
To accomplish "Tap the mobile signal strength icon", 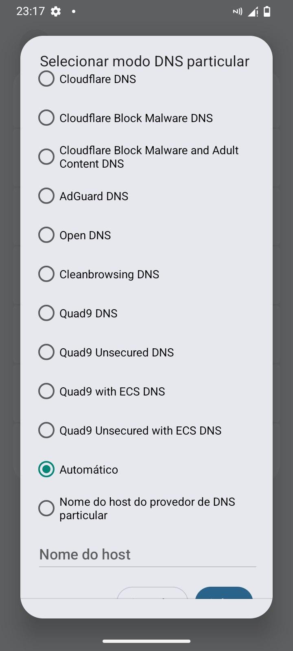I will (x=253, y=12).
